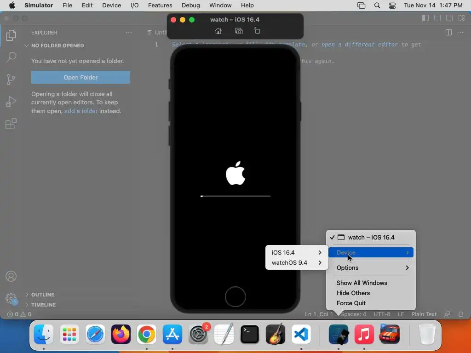Open macOS Control Center icon
Viewport: 471px width, 353px height.
click(392, 6)
